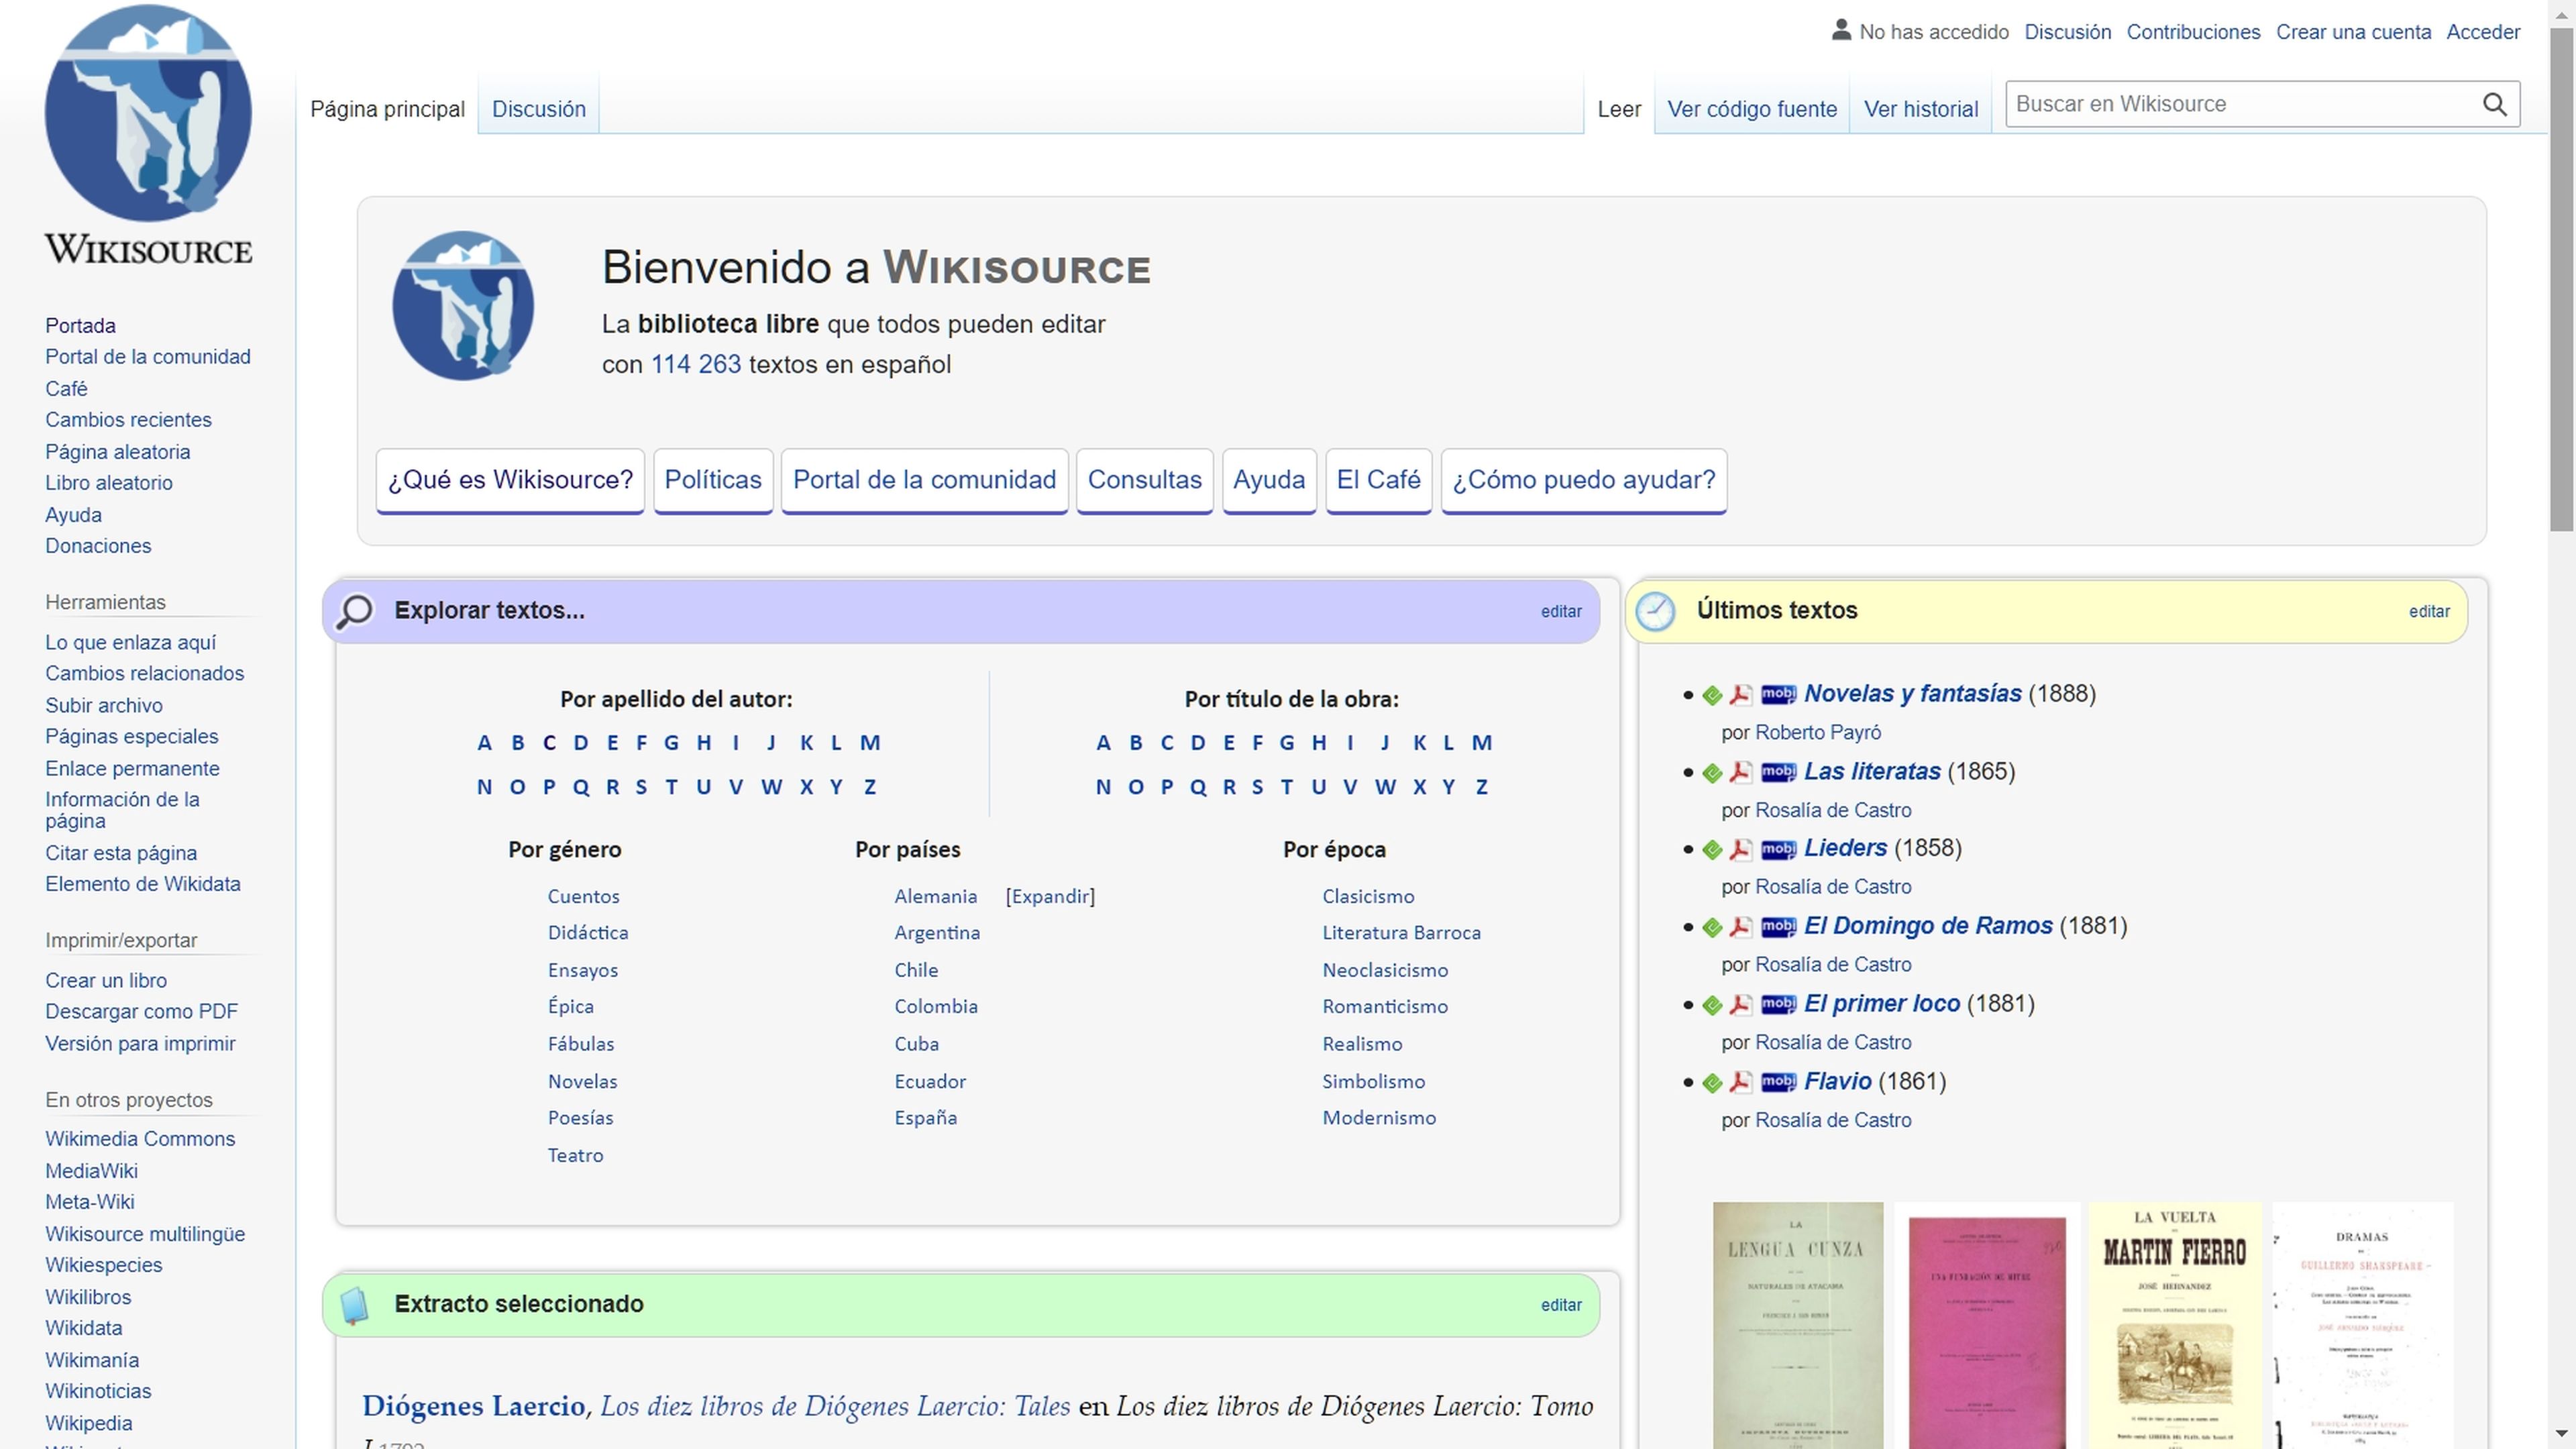The height and width of the screenshot is (1449, 2576).
Task: Select Argentina under Por países
Action: [x=936, y=933]
